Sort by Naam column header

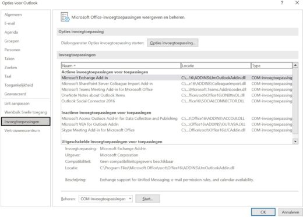pyautogui.click(x=121, y=66)
